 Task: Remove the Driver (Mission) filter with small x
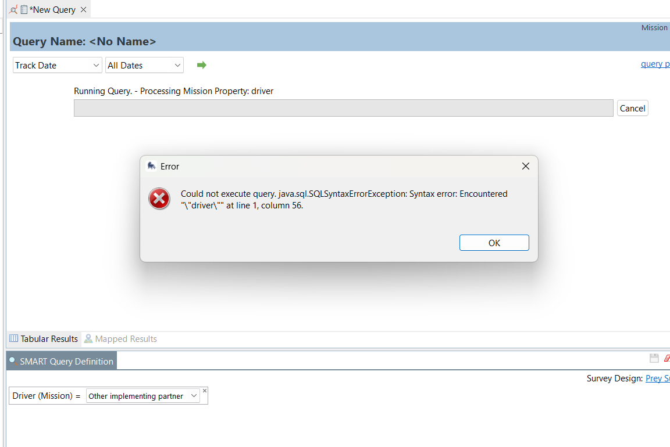[x=205, y=391]
